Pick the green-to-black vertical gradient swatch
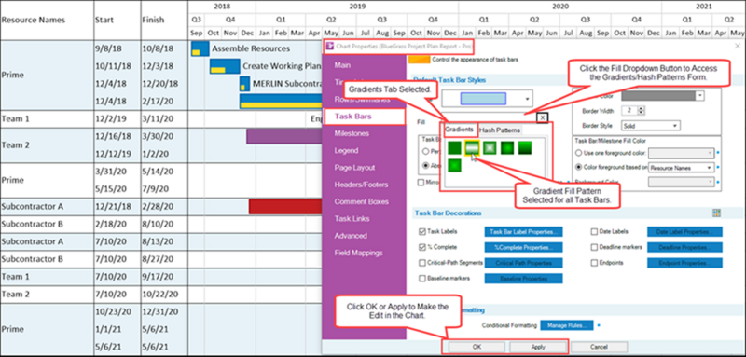 525,148
